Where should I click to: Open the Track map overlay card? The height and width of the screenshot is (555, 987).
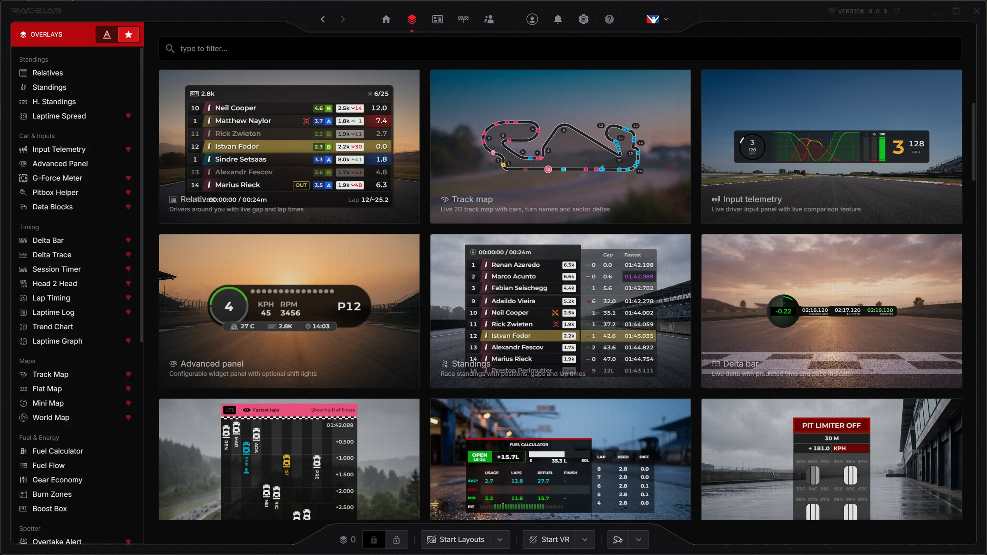560,146
